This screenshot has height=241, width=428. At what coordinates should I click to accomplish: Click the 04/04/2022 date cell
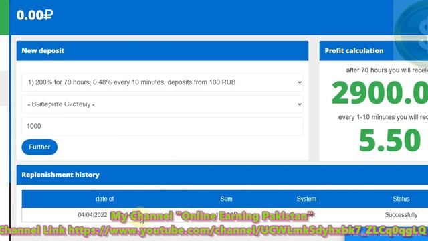pyautogui.click(x=92, y=215)
